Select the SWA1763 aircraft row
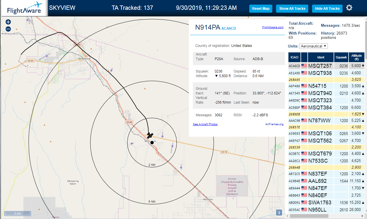367x219 pixels. [x=326, y=202]
